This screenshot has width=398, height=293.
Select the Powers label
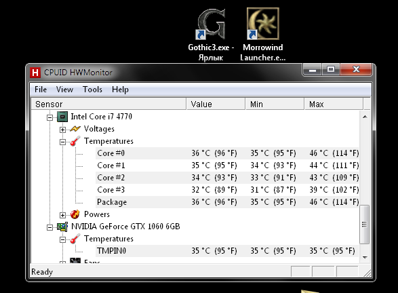(97, 214)
